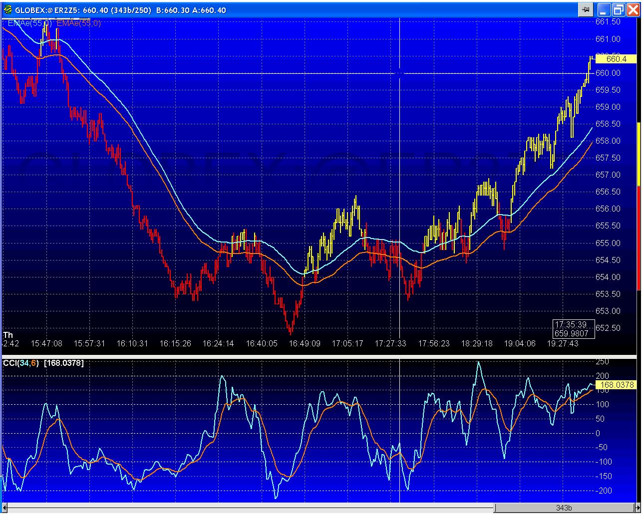Click the 343b horizontal scrollbar thumb
Viewport: 643px width, 515px height.
tap(563, 508)
